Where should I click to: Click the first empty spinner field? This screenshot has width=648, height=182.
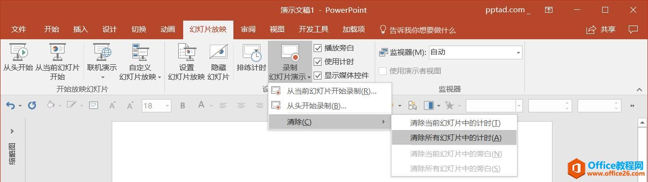[550, 105]
